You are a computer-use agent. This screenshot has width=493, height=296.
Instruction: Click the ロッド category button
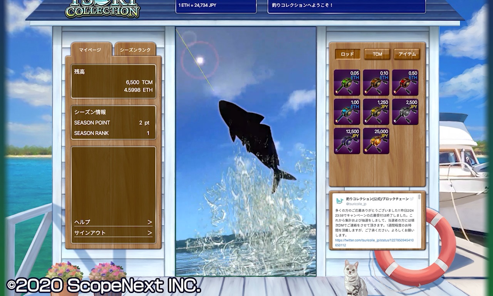(x=347, y=54)
